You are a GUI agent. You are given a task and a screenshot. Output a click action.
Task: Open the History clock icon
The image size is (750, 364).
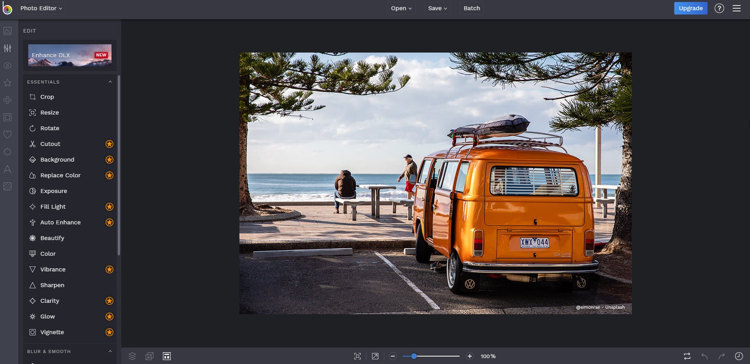tap(739, 356)
